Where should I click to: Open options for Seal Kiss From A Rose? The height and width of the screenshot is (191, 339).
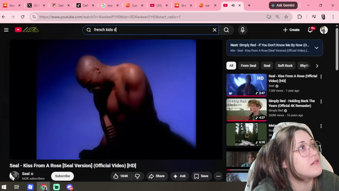click(321, 77)
